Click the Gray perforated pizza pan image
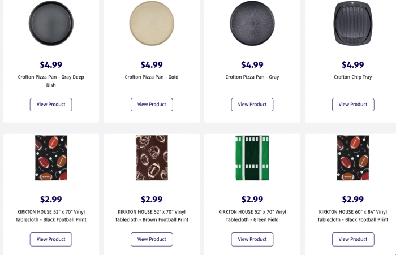This screenshot has width=396, height=255. point(252,23)
